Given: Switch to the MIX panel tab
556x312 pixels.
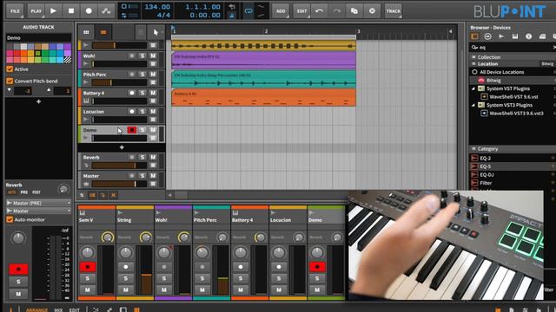Looking at the screenshot, I should (58, 310).
